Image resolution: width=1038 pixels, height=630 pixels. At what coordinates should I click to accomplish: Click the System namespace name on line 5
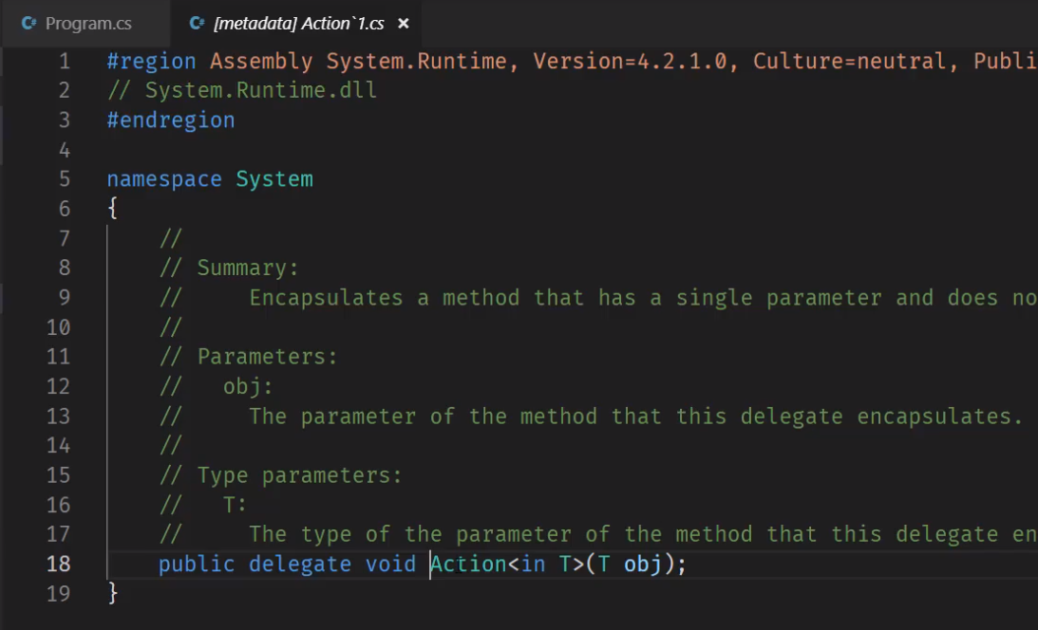274,179
